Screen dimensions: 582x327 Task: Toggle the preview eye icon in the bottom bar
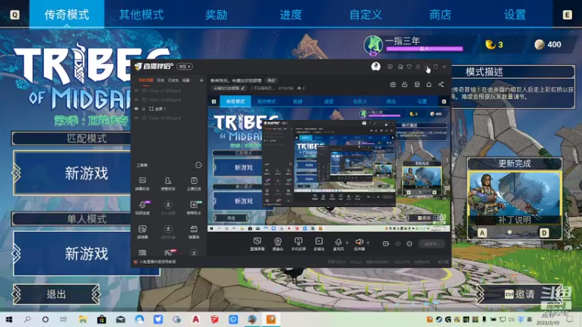click(x=398, y=243)
